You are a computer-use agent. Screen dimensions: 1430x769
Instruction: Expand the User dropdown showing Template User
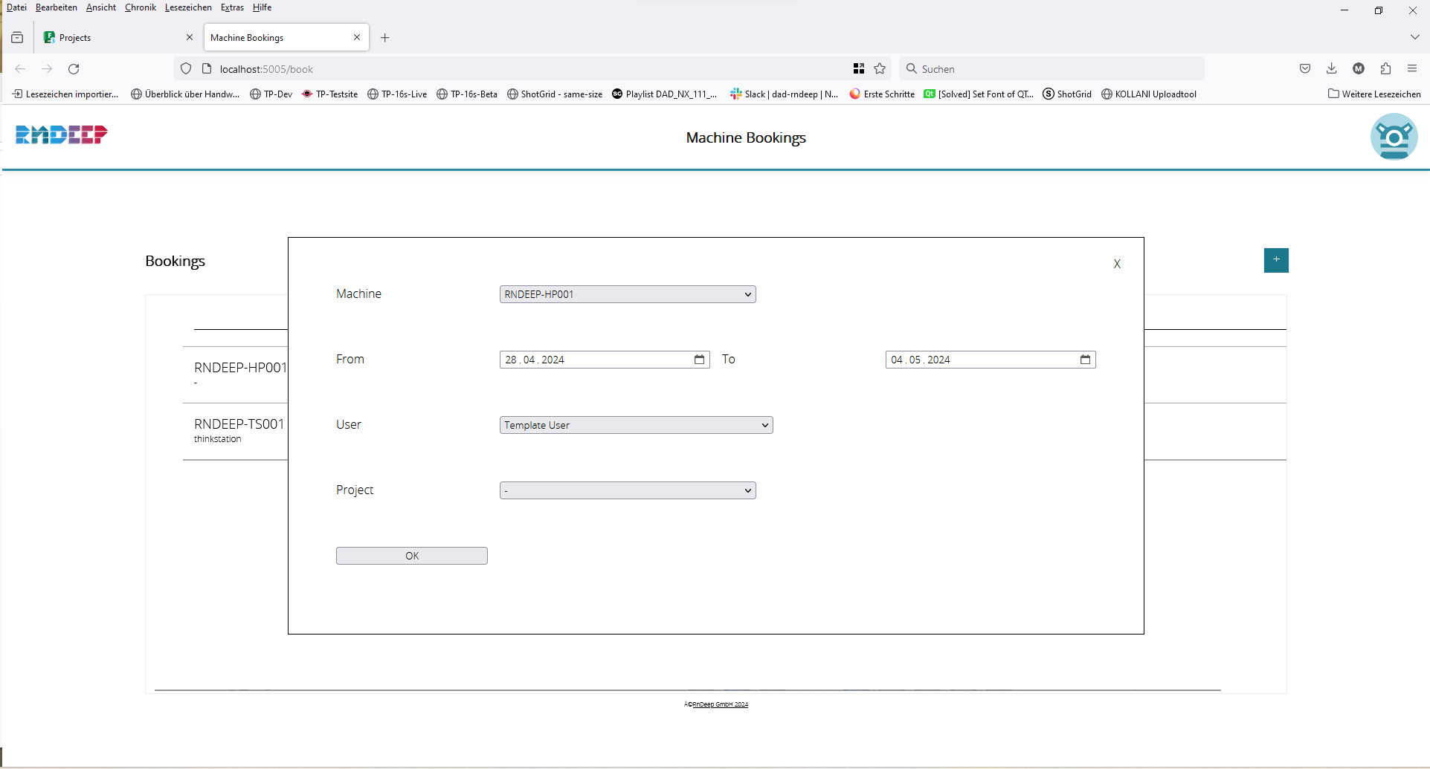[x=636, y=426]
